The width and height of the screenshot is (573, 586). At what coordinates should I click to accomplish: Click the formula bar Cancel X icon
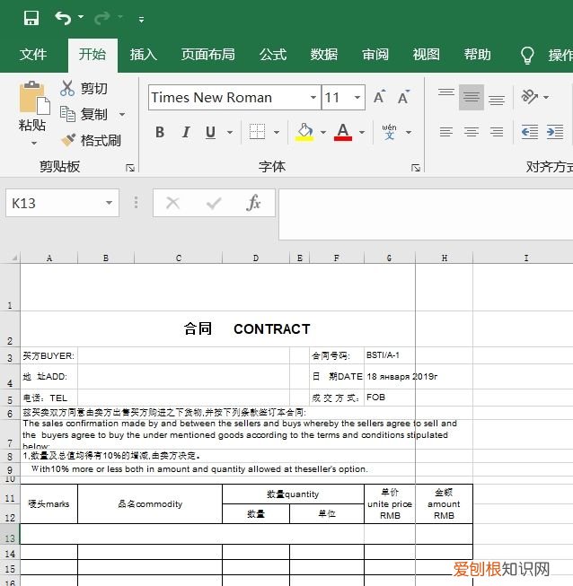coord(172,204)
